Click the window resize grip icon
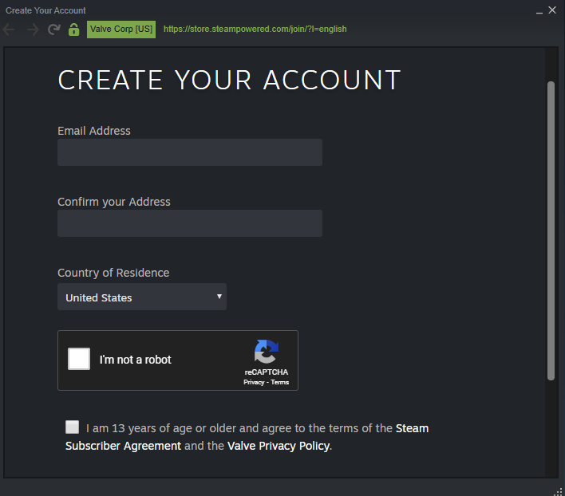 coord(558,491)
